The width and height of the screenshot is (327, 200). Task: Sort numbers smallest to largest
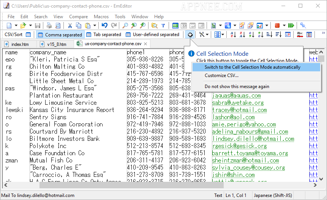251,35
